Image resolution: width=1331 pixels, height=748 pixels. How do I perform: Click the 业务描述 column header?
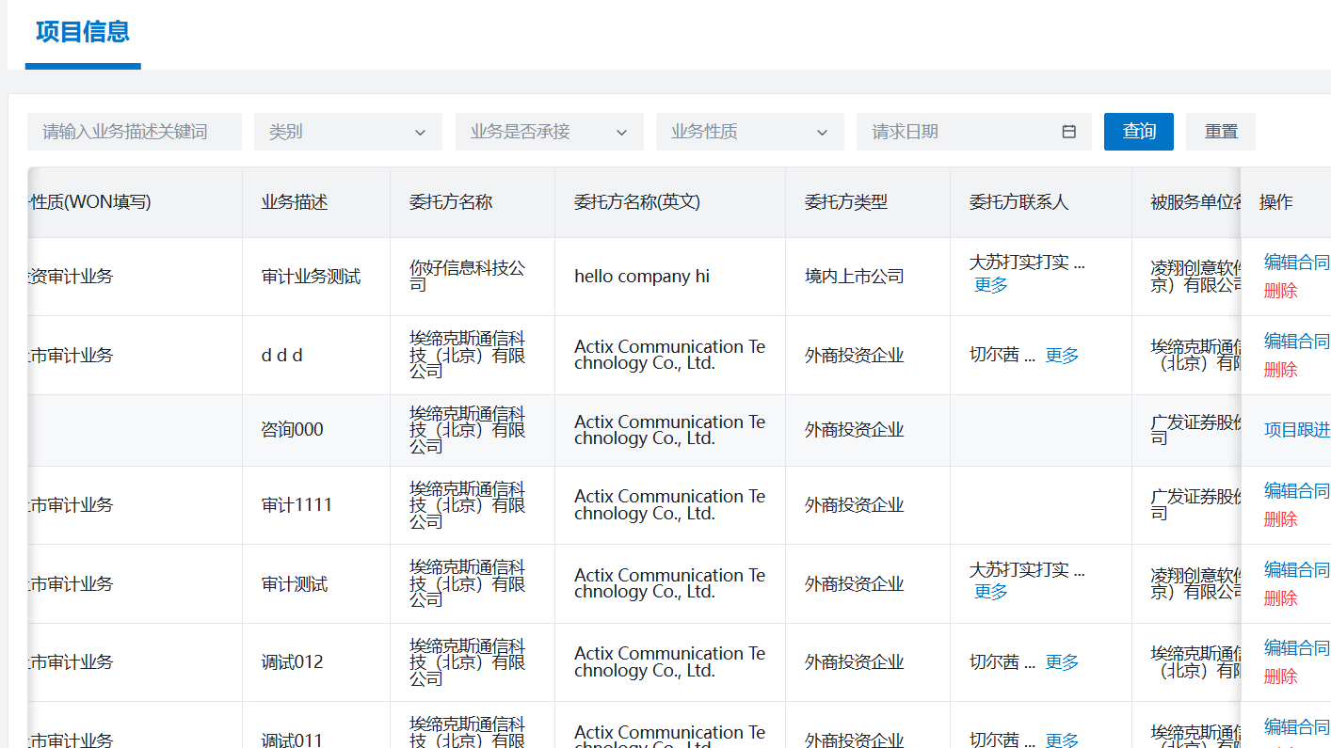[x=295, y=202]
